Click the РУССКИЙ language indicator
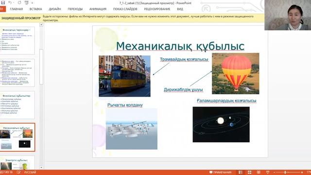 tap(30, 172)
